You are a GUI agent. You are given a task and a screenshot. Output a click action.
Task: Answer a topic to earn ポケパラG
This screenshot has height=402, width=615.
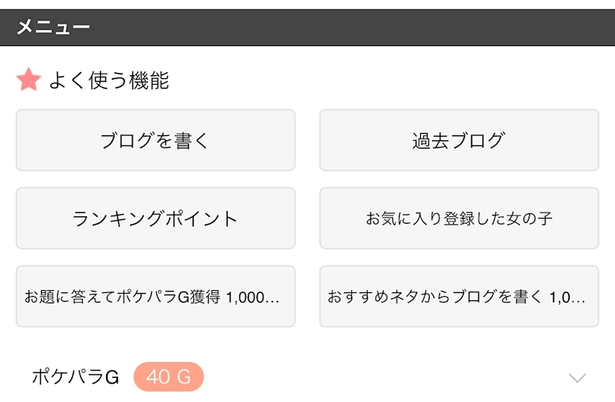pos(155,297)
